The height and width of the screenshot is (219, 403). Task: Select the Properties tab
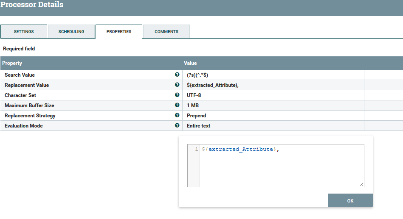[x=119, y=32]
